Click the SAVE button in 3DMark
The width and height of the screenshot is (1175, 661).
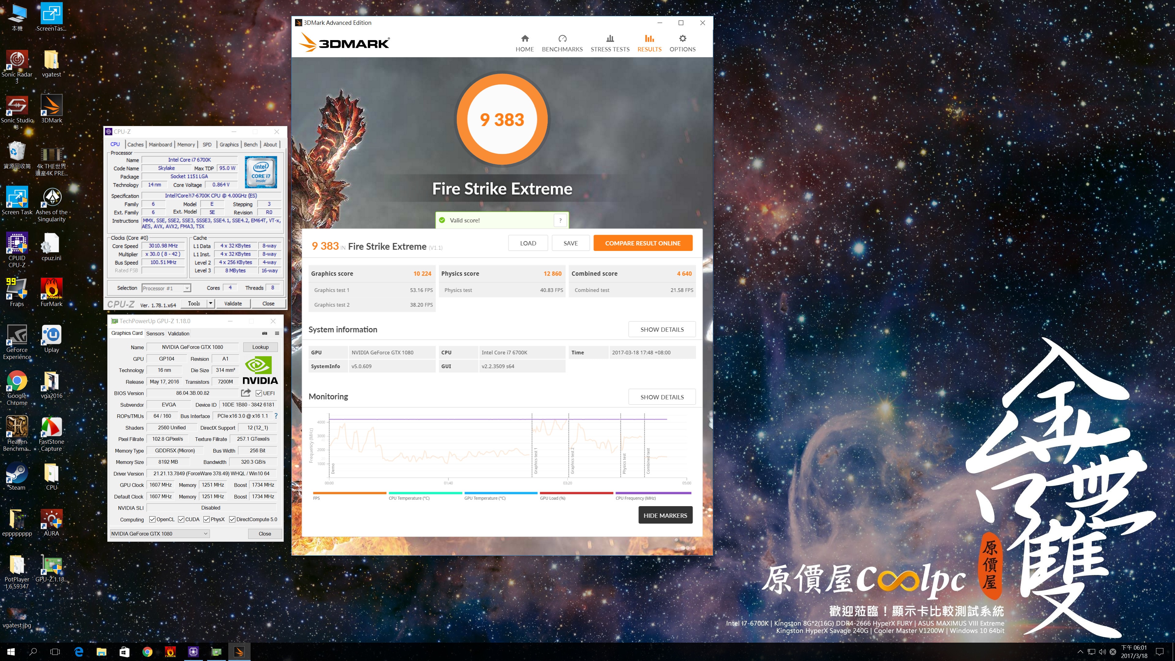(x=570, y=243)
